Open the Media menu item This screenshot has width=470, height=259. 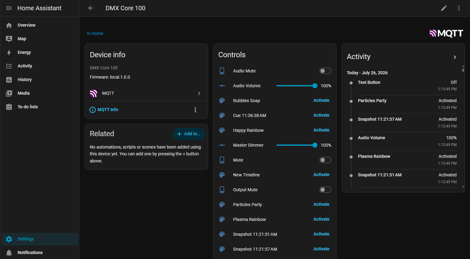coord(40,93)
